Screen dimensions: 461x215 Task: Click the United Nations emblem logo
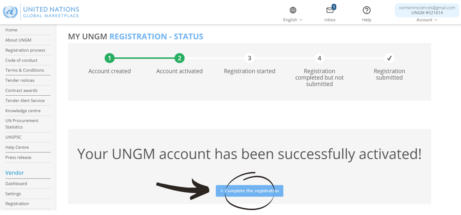point(10,12)
